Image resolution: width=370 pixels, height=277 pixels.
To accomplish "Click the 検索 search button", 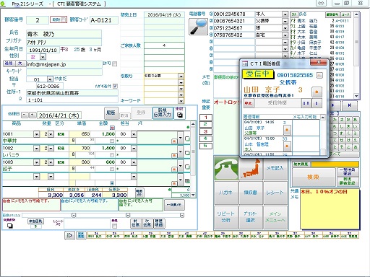I will click(314, 177).
